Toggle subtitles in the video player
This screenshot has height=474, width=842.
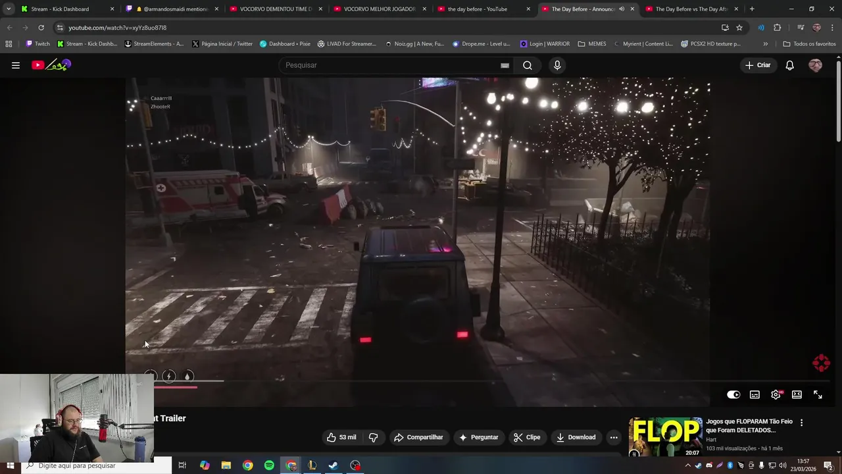[x=755, y=394]
